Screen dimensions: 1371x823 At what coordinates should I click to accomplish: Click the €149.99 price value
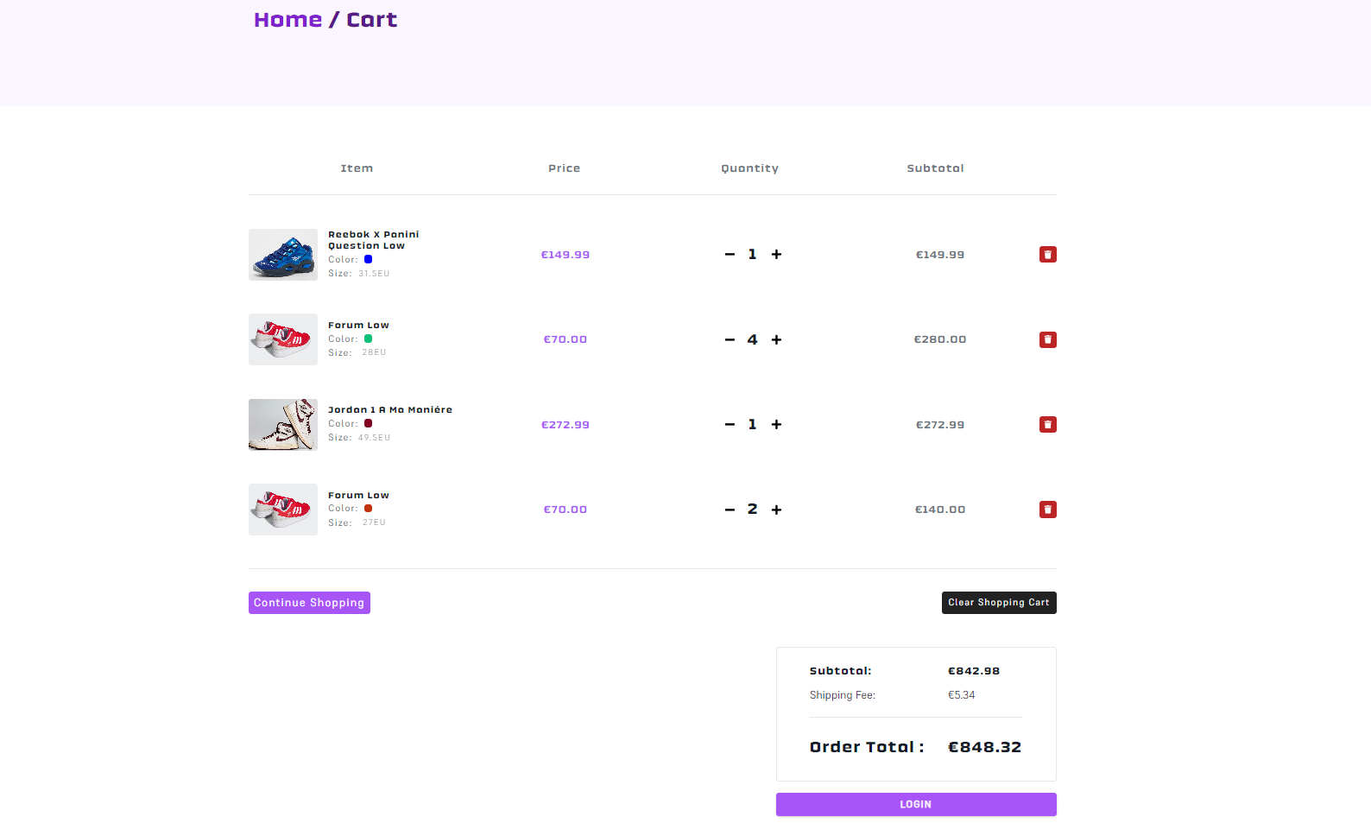[x=565, y=255]
